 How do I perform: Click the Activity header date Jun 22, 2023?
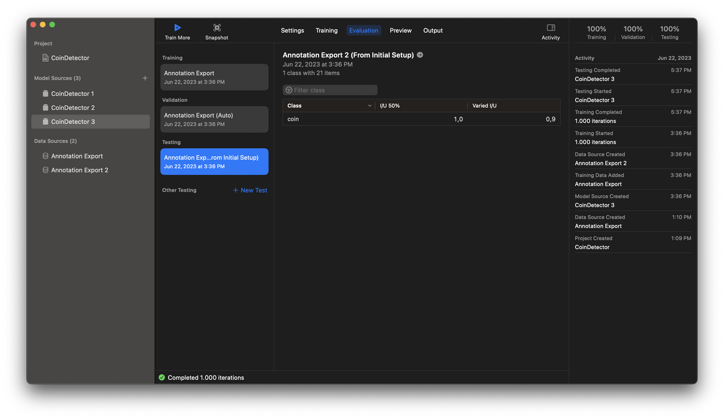(x=674, y=58)
